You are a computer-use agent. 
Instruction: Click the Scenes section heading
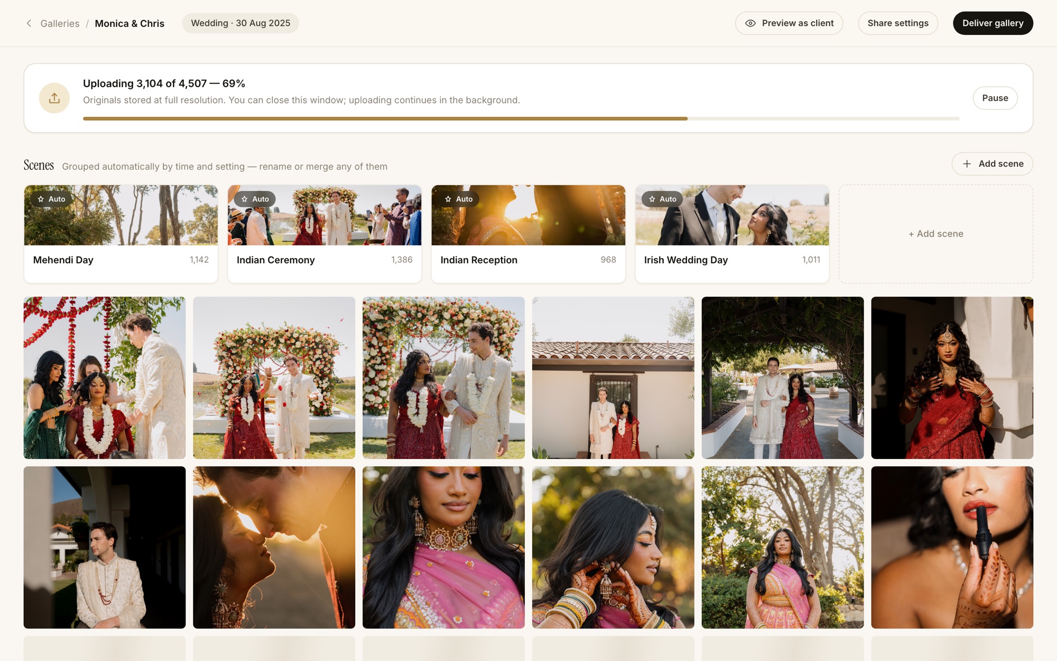point(39,166)
